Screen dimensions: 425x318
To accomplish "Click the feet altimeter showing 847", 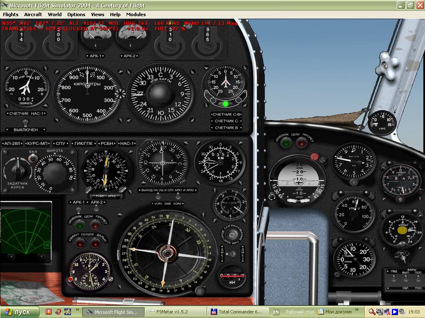I will point(401,181).
